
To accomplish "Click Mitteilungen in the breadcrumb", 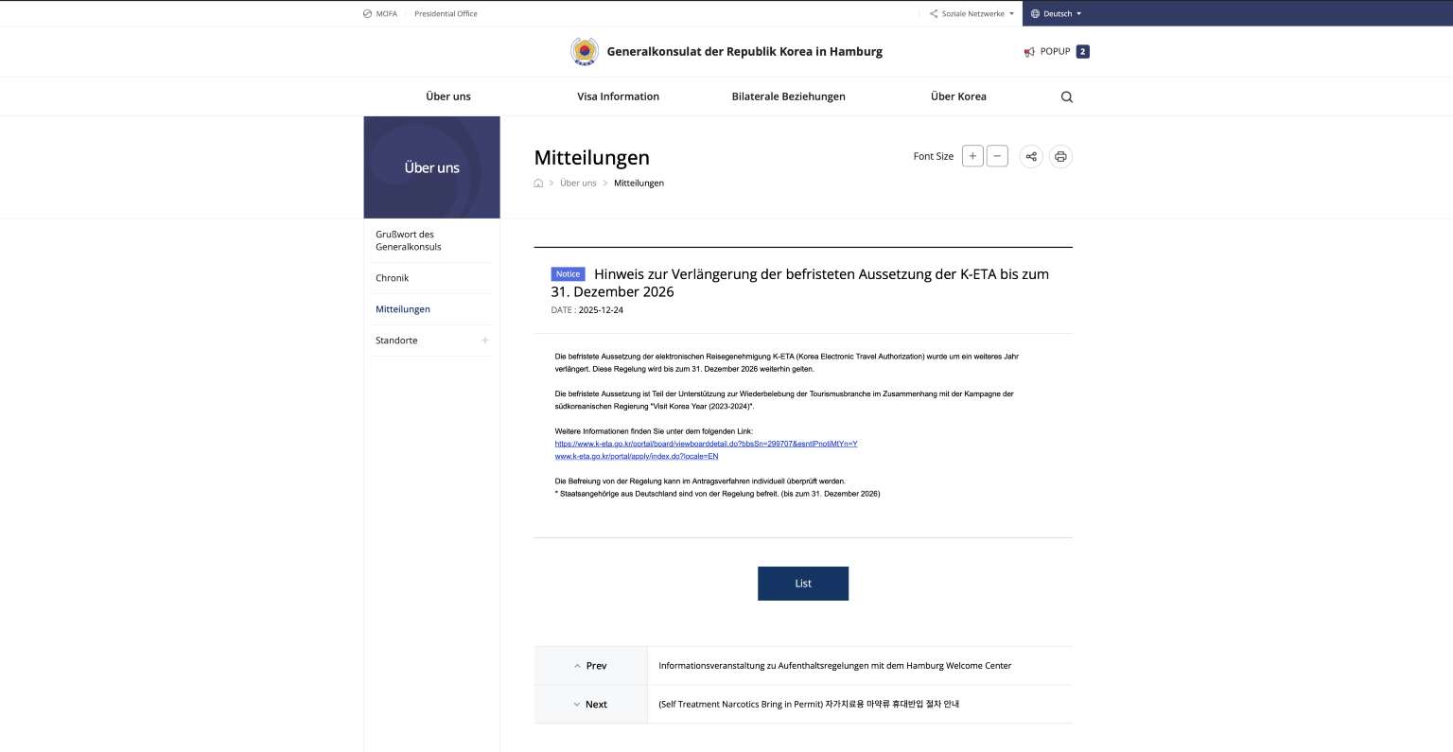I will tap(639, 184).
